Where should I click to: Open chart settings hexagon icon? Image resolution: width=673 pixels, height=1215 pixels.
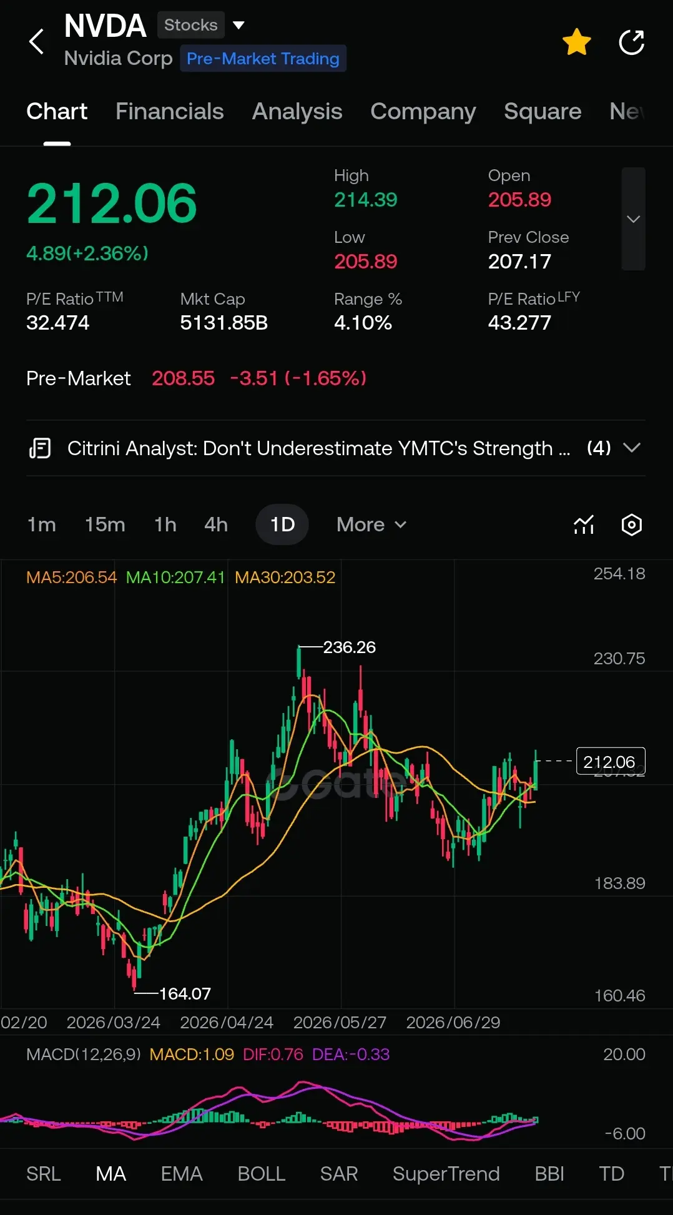[632, 524]
